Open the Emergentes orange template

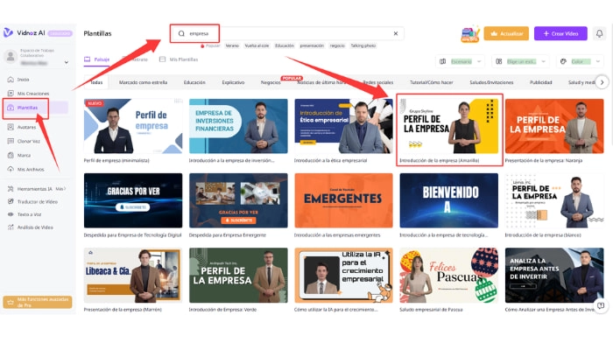coord(343,200)
